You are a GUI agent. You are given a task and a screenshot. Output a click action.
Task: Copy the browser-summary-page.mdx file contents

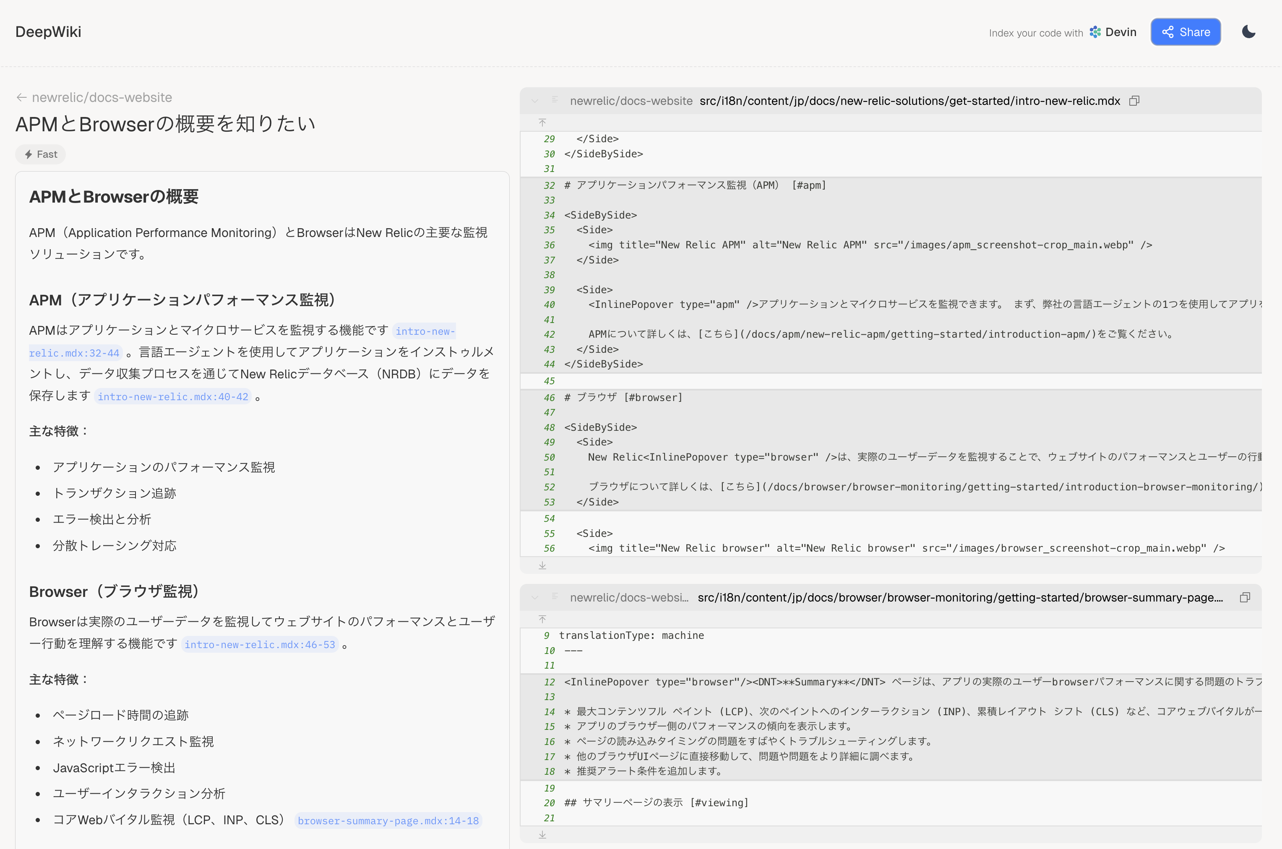click(1244, 598)
